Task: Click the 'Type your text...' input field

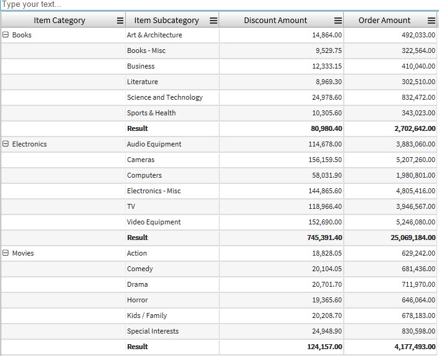Action: 218,4
